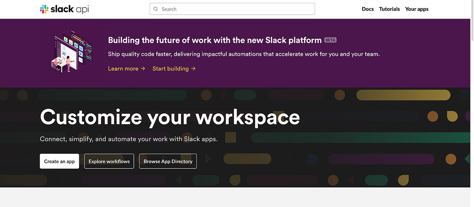474x207 pixels.
Task: Click the Create an app button
Action: pos(59,161)
